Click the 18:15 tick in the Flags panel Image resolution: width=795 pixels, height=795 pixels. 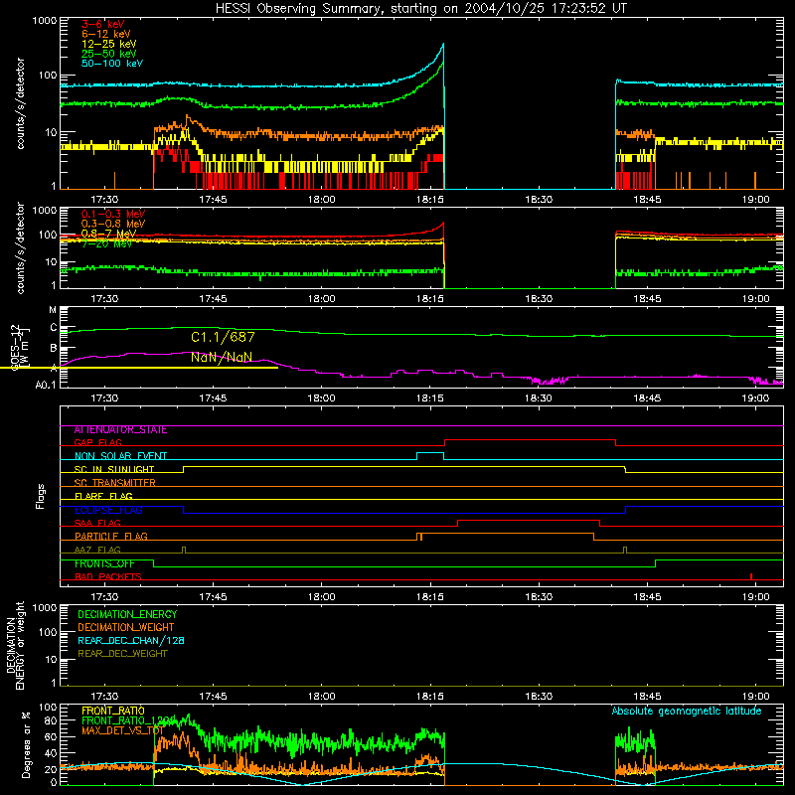[x=430, y=597]
